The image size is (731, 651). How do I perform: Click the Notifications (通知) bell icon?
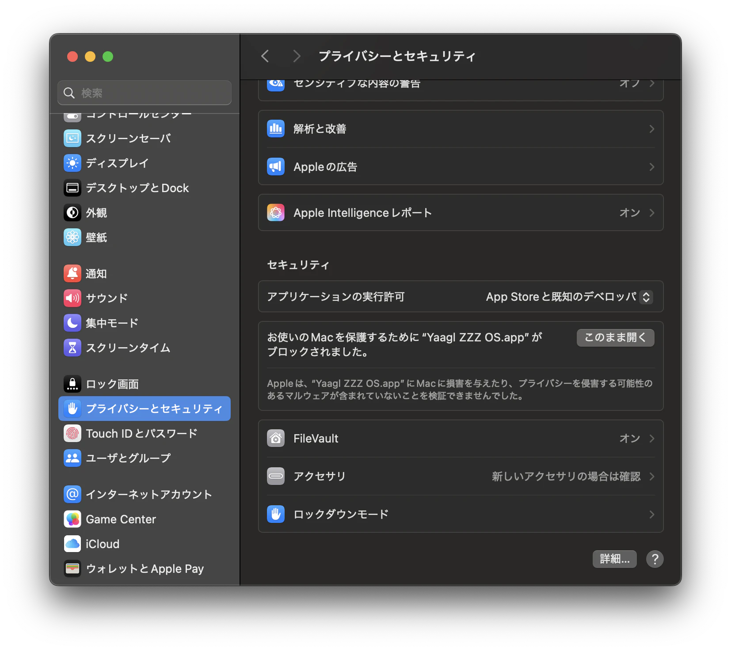pos(72,273)
